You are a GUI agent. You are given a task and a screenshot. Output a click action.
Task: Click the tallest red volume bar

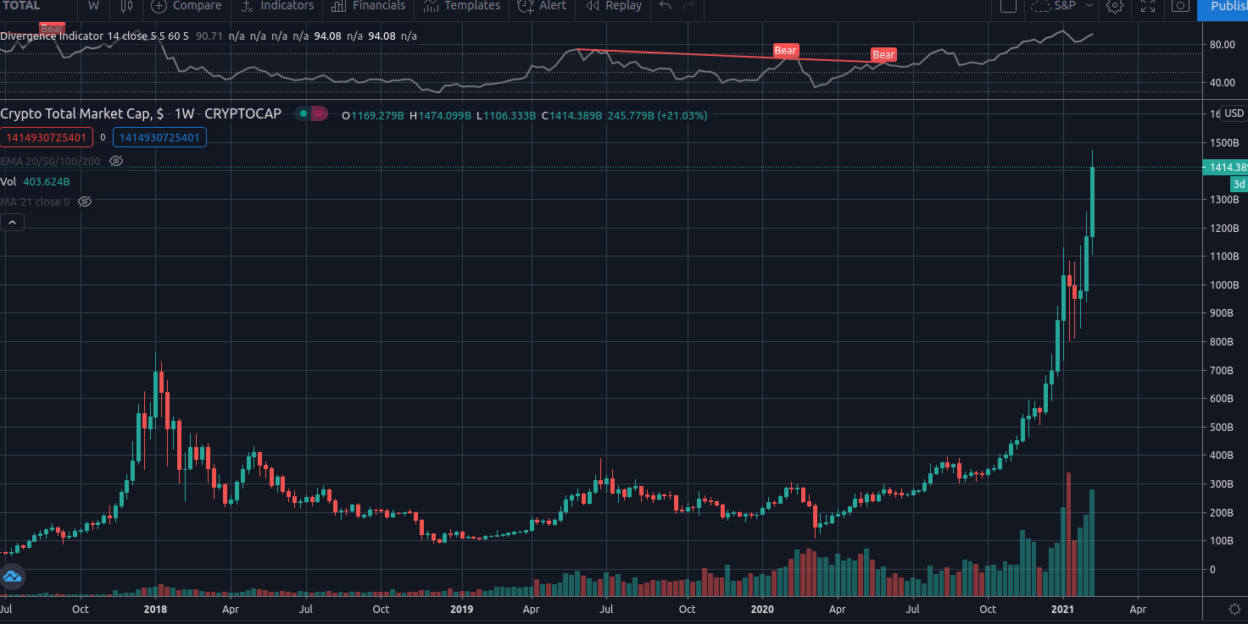pyautogui.click(x=1068, y=534)
